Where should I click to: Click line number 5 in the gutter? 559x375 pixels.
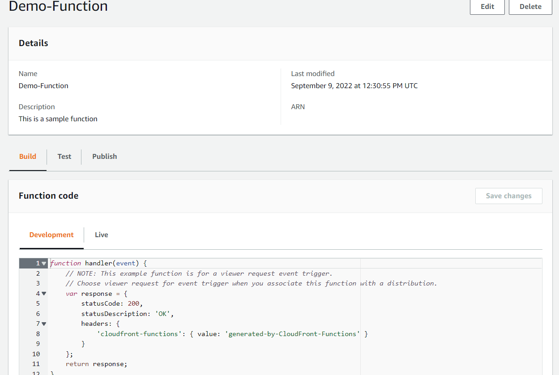pyautogui.click(x=38, y=303)
